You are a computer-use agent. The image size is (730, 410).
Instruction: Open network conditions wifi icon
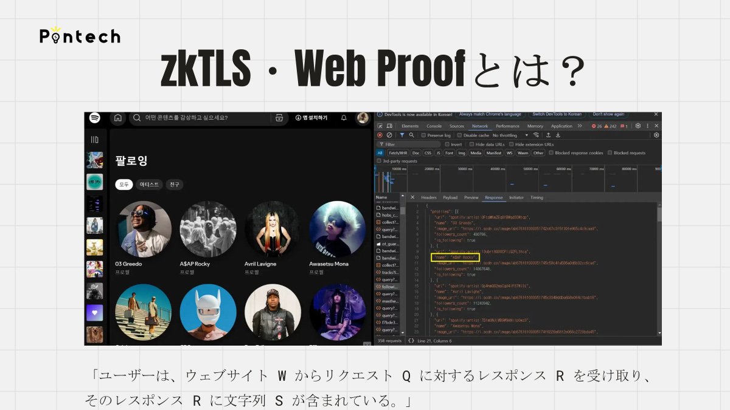536,135
